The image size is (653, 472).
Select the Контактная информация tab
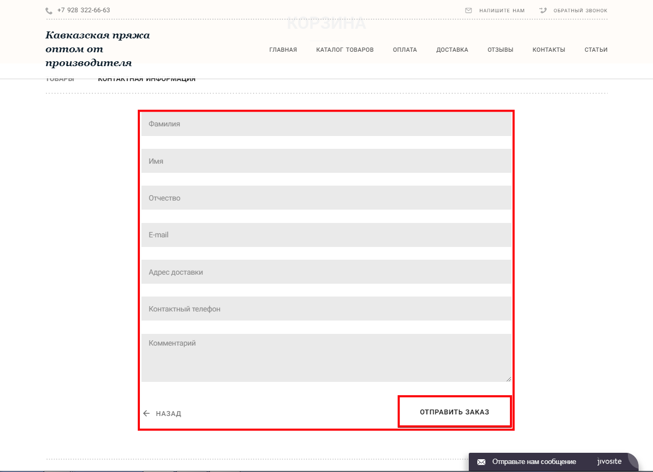tap(147, 79)
